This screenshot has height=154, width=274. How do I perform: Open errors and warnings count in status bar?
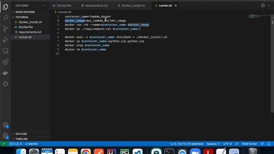(x=16, y=144)
